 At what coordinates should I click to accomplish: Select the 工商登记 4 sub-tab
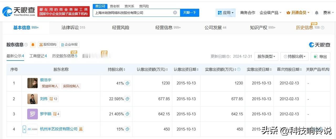[38, 56]
